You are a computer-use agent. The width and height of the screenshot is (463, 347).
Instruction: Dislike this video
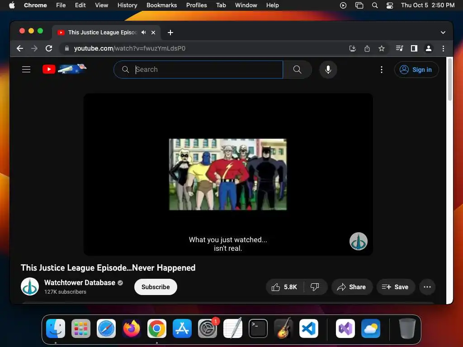click(x=315, y=287)
